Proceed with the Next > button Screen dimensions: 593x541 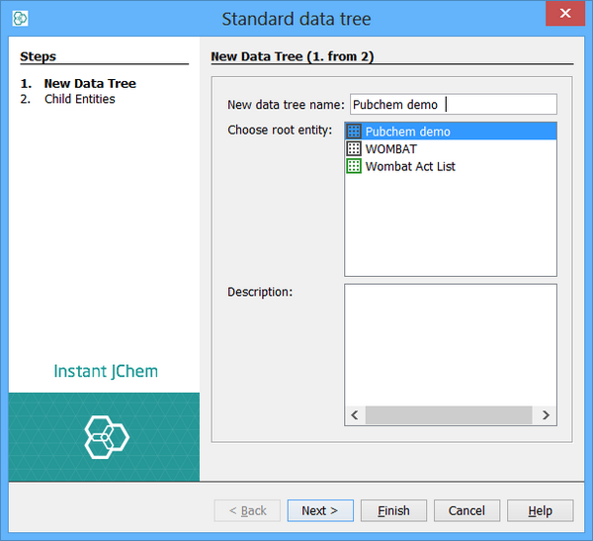coord(320,510)
